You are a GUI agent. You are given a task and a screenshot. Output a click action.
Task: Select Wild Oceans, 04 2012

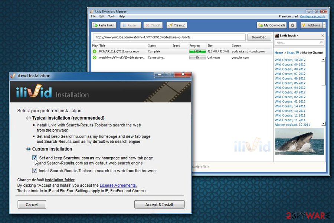pos(290,88)
